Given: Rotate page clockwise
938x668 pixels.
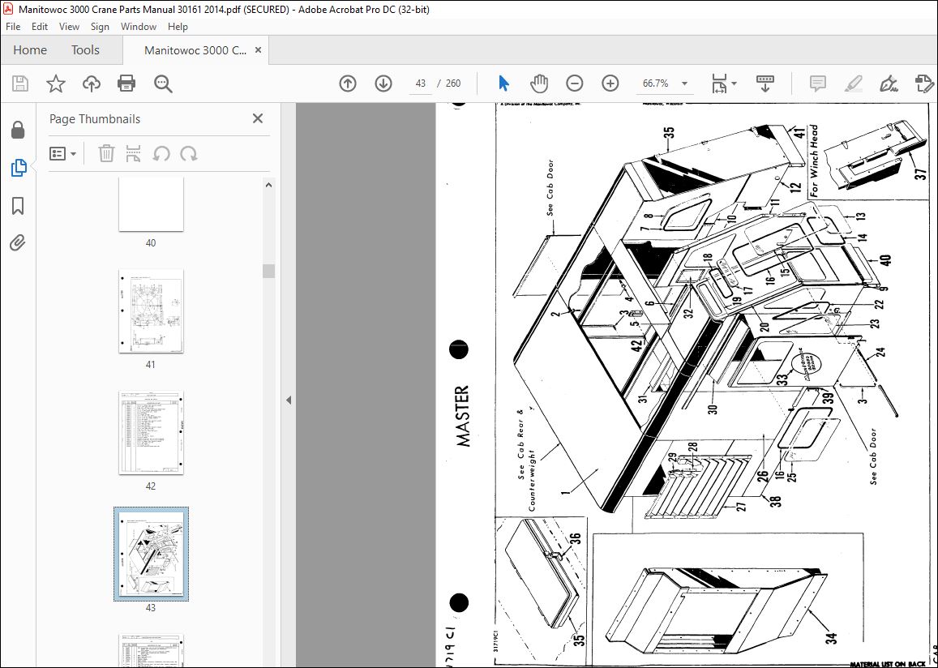Looking at the screenshot, I should pyautogui.click(x=188, y=154).
